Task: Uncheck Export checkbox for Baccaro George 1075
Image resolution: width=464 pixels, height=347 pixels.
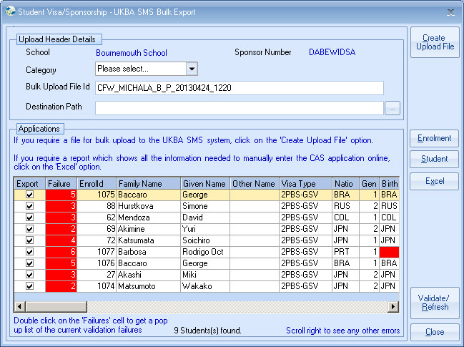Action: pos(29,195)
